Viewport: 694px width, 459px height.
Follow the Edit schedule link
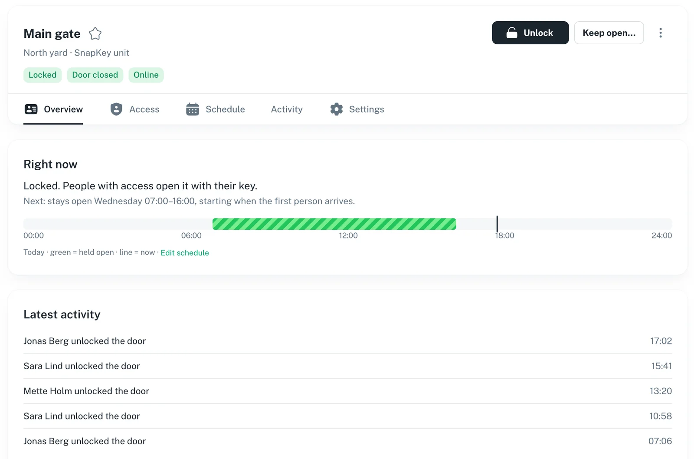[x=185, y=253]
